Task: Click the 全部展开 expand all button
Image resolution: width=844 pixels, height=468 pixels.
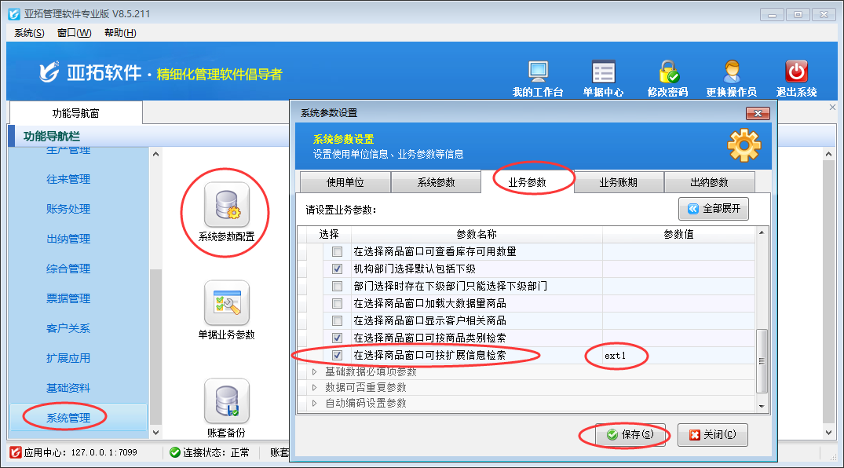Action: pyautogui.click(x=714, y=209)
